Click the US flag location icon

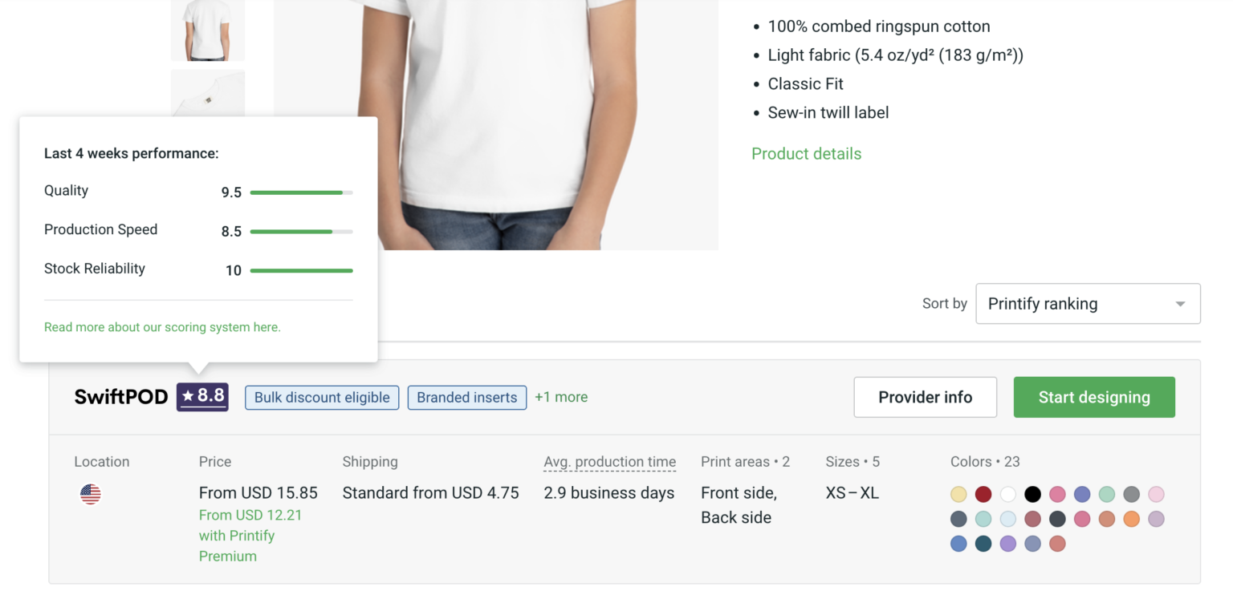[91, 494]
